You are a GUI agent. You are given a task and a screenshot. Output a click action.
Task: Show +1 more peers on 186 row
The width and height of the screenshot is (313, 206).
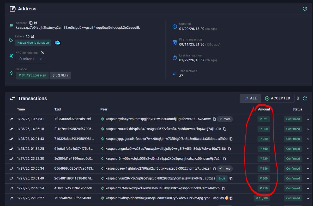[225, 169]
